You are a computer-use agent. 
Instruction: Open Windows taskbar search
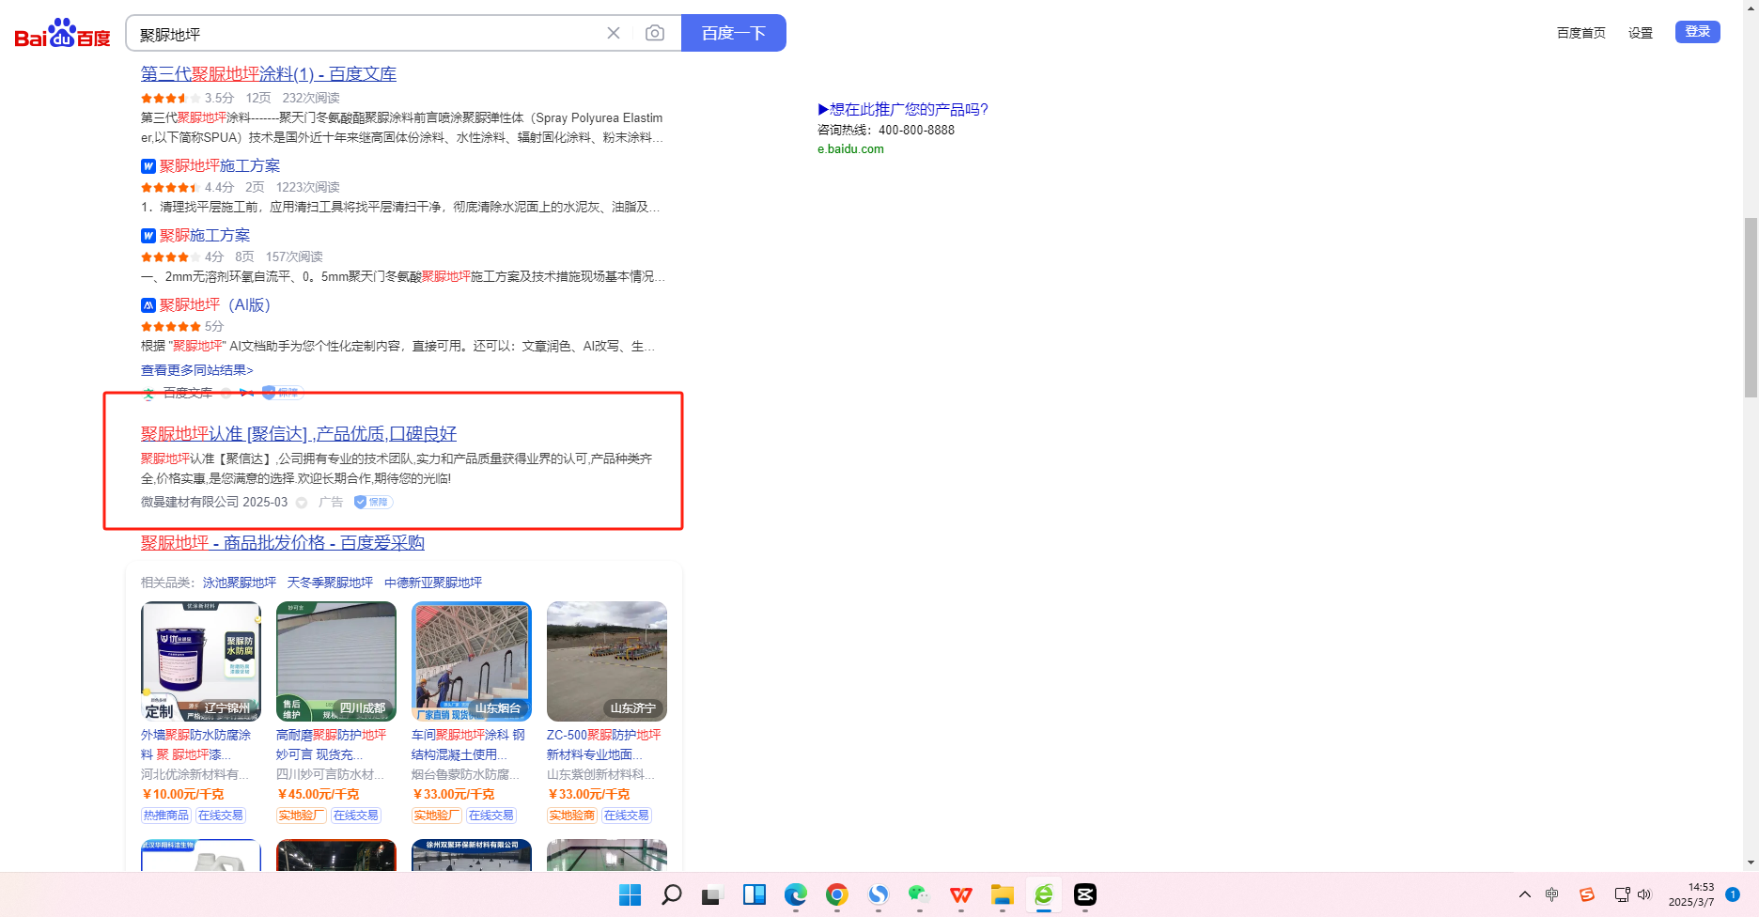point(672,894)
